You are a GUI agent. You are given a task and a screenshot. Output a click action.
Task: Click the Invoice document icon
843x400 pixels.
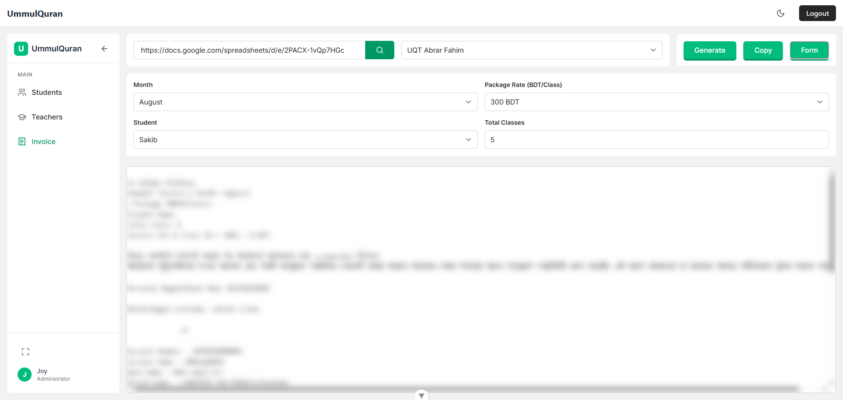[22, 141]
